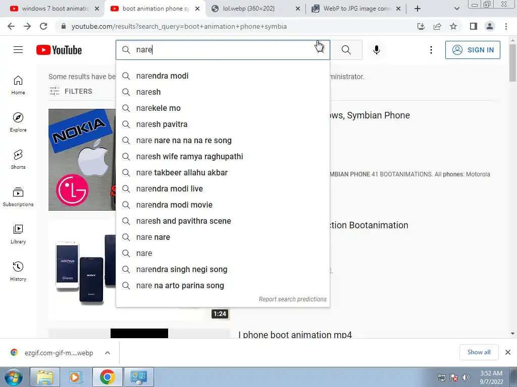Click the share page icon
Viewport: 517px width, 387px height.
[x=437, y=26]
